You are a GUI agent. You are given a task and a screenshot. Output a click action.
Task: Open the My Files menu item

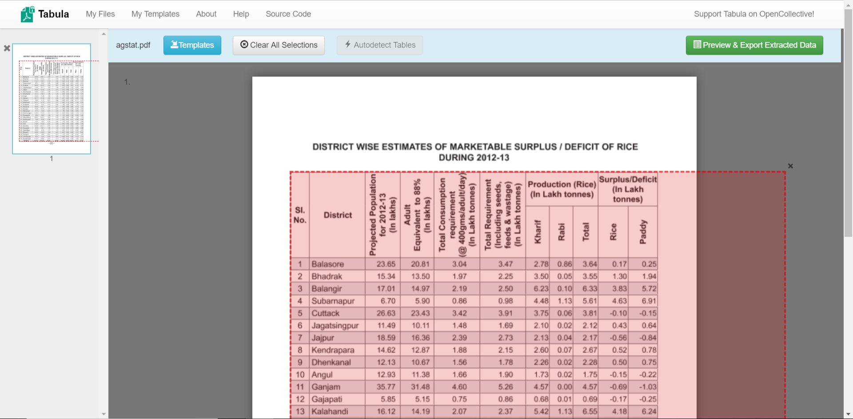(100, 14)
